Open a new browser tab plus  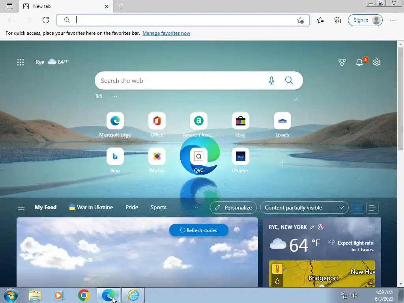point(120,6)
